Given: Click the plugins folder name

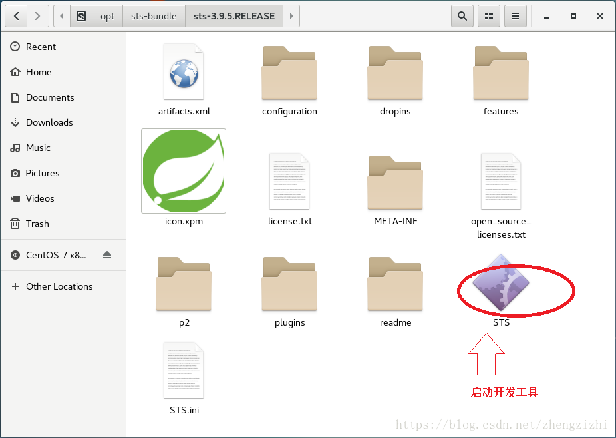Looking at the screenshot, I should coord(290,323).
